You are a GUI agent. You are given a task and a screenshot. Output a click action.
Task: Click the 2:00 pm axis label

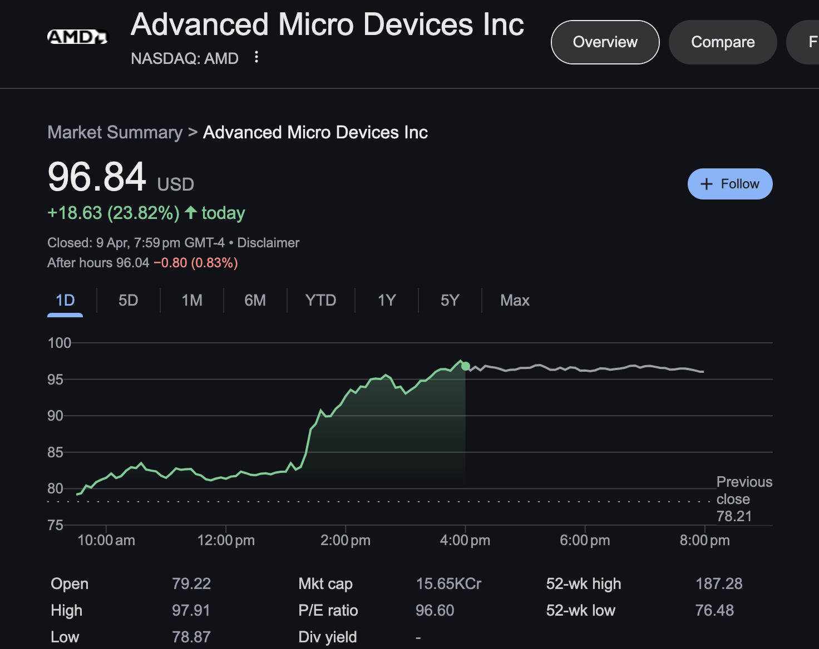pos(346,540)
